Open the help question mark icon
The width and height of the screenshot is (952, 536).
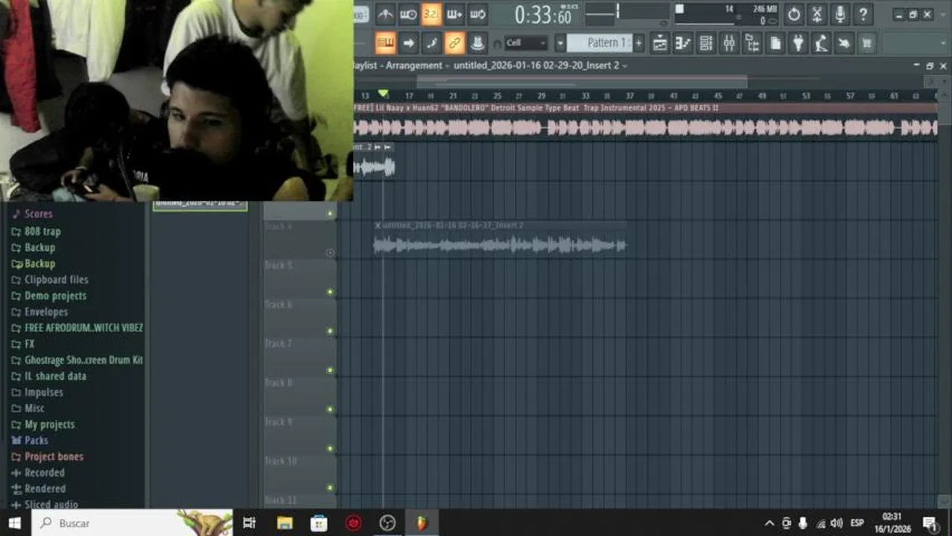click(x=863, y=14)
